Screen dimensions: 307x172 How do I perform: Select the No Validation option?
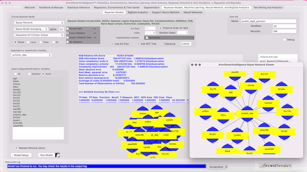coord(68,42)
